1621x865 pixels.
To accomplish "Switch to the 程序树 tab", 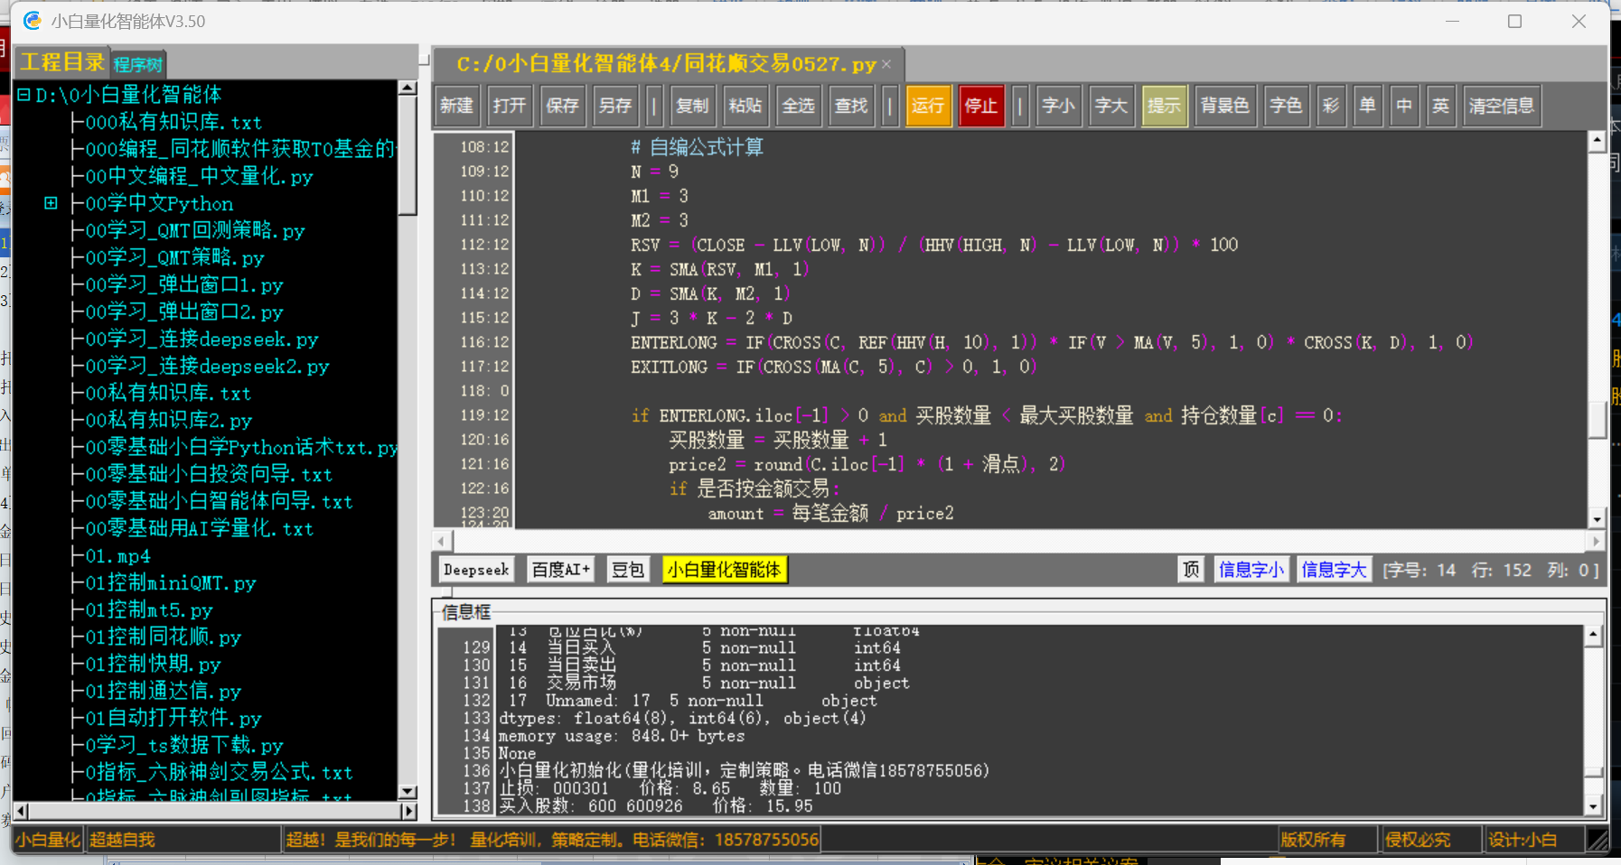I will coord(138,65).
